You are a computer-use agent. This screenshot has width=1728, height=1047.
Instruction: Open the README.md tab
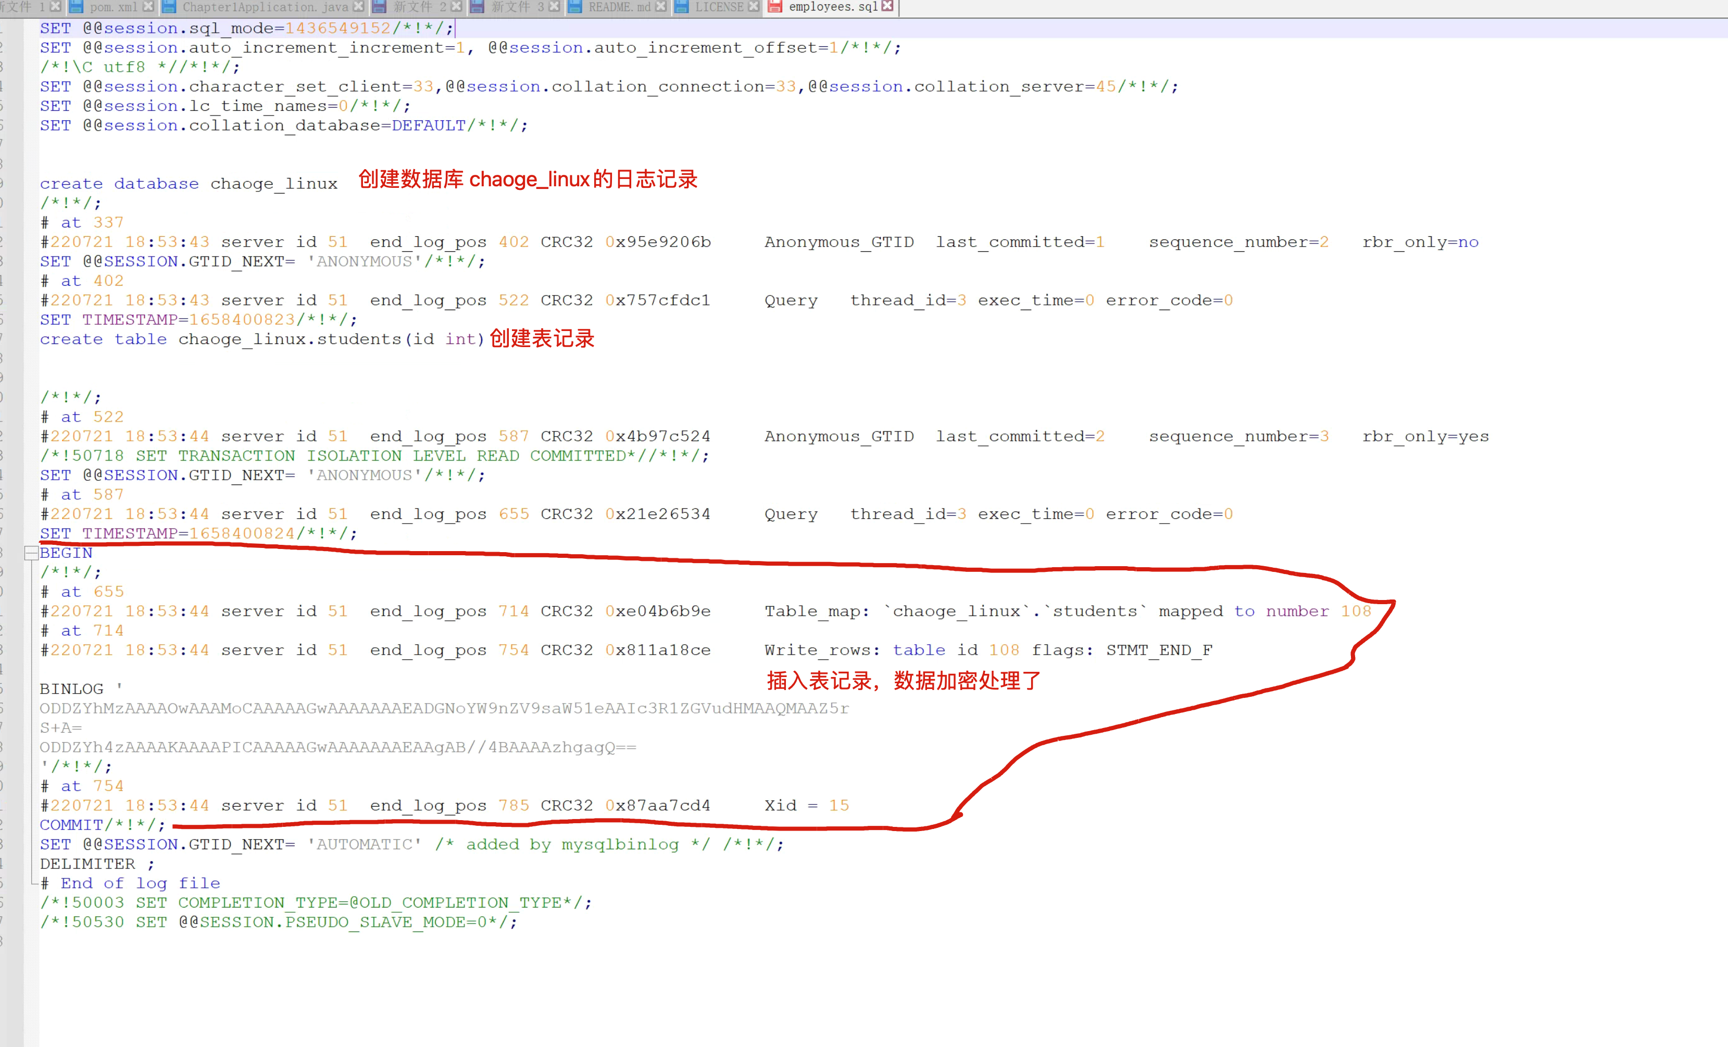coord(619,6)
